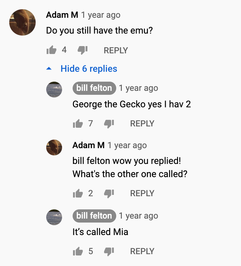Open bill felton badge on first reply
This screenshot has height=266, width=241.
tap(94, 88)
